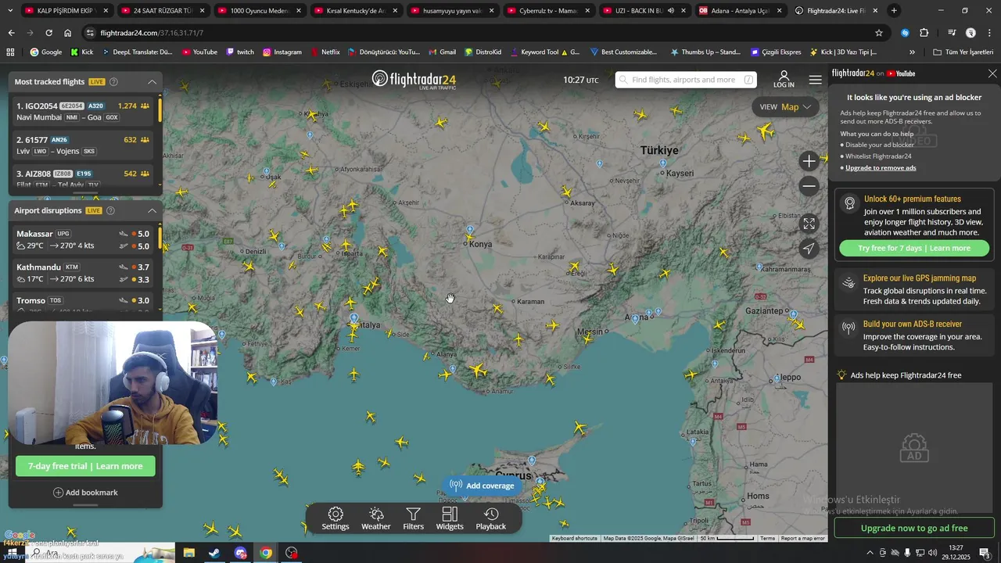Click the Airport disruptions scrollbar
This screenshot has height=563, width=1001.
tap(160, 238)
